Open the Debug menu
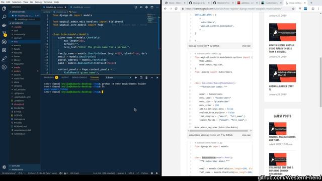The width and height of the screenshot is (322, 181). point(38,2)
